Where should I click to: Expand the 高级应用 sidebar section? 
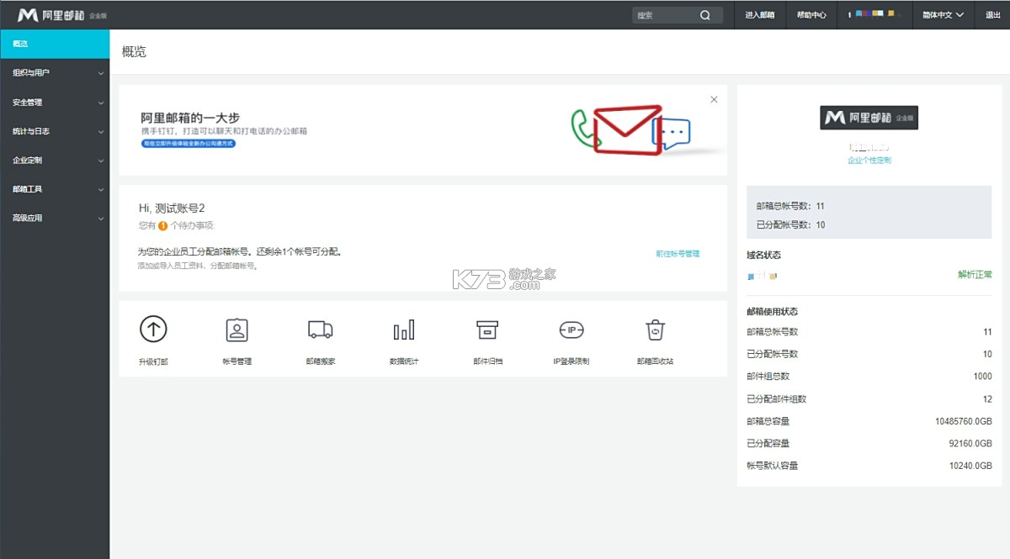(55, 218)
